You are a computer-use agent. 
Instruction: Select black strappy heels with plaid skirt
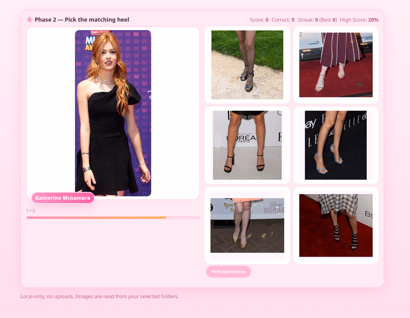click(x=336, y=225)
